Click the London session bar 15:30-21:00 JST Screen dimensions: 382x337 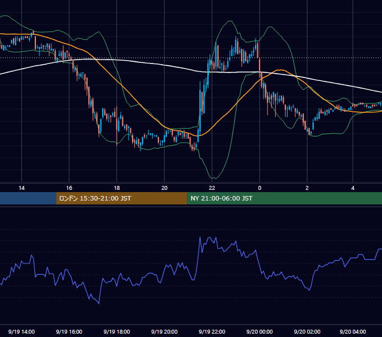tap(121, 198)
